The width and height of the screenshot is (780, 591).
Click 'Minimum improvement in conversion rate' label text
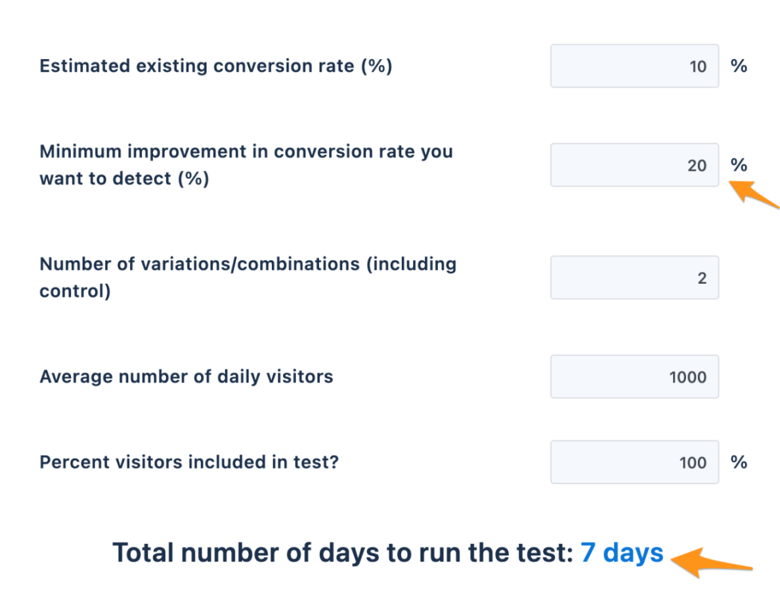[246, 152]
